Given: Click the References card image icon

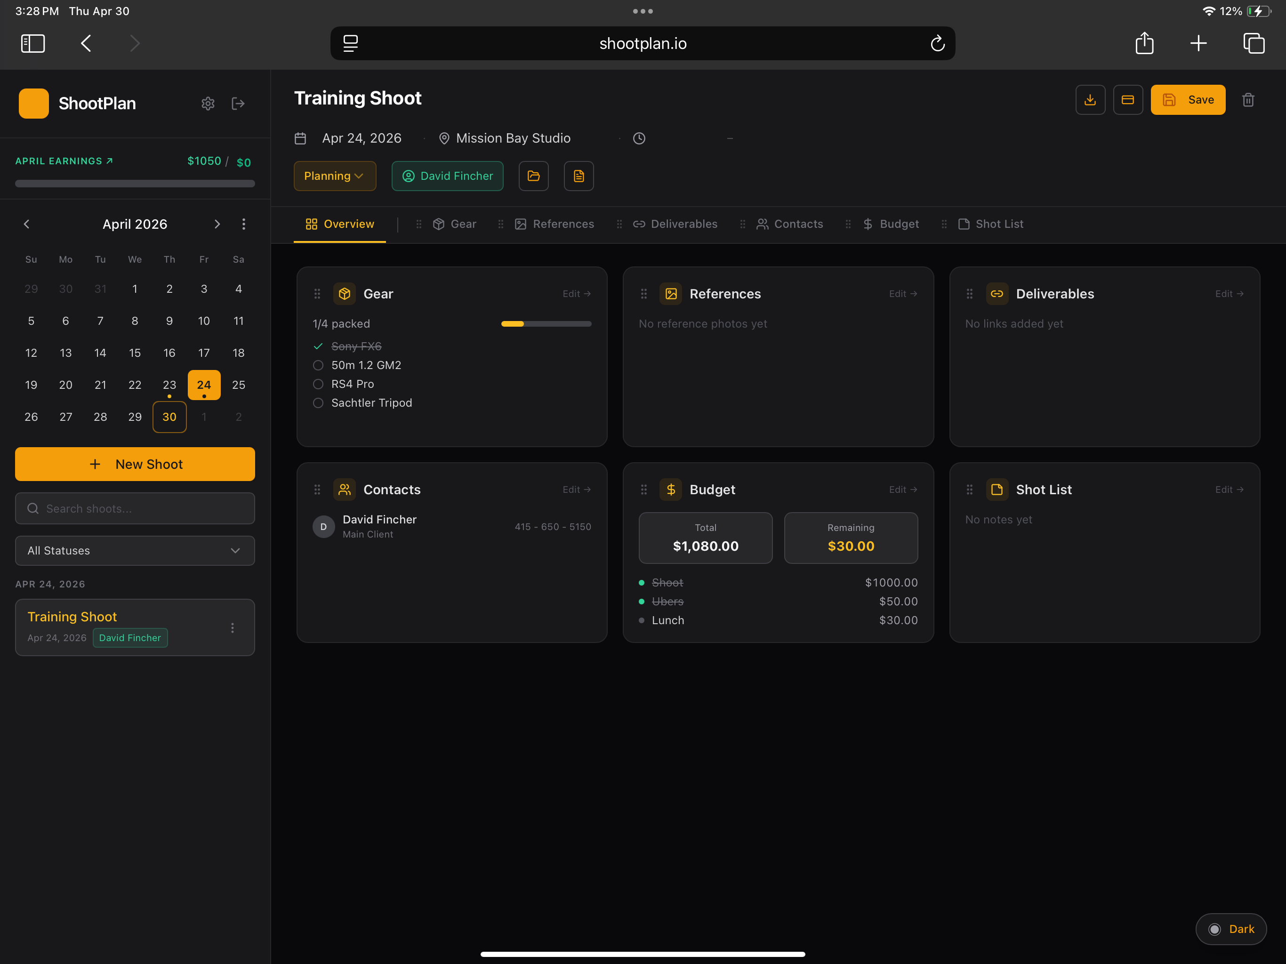Looking at the screenshot, I should [x=671, y=294].
